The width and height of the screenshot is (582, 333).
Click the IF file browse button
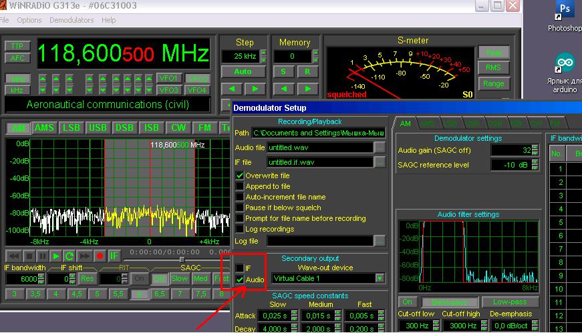point(380,162)
